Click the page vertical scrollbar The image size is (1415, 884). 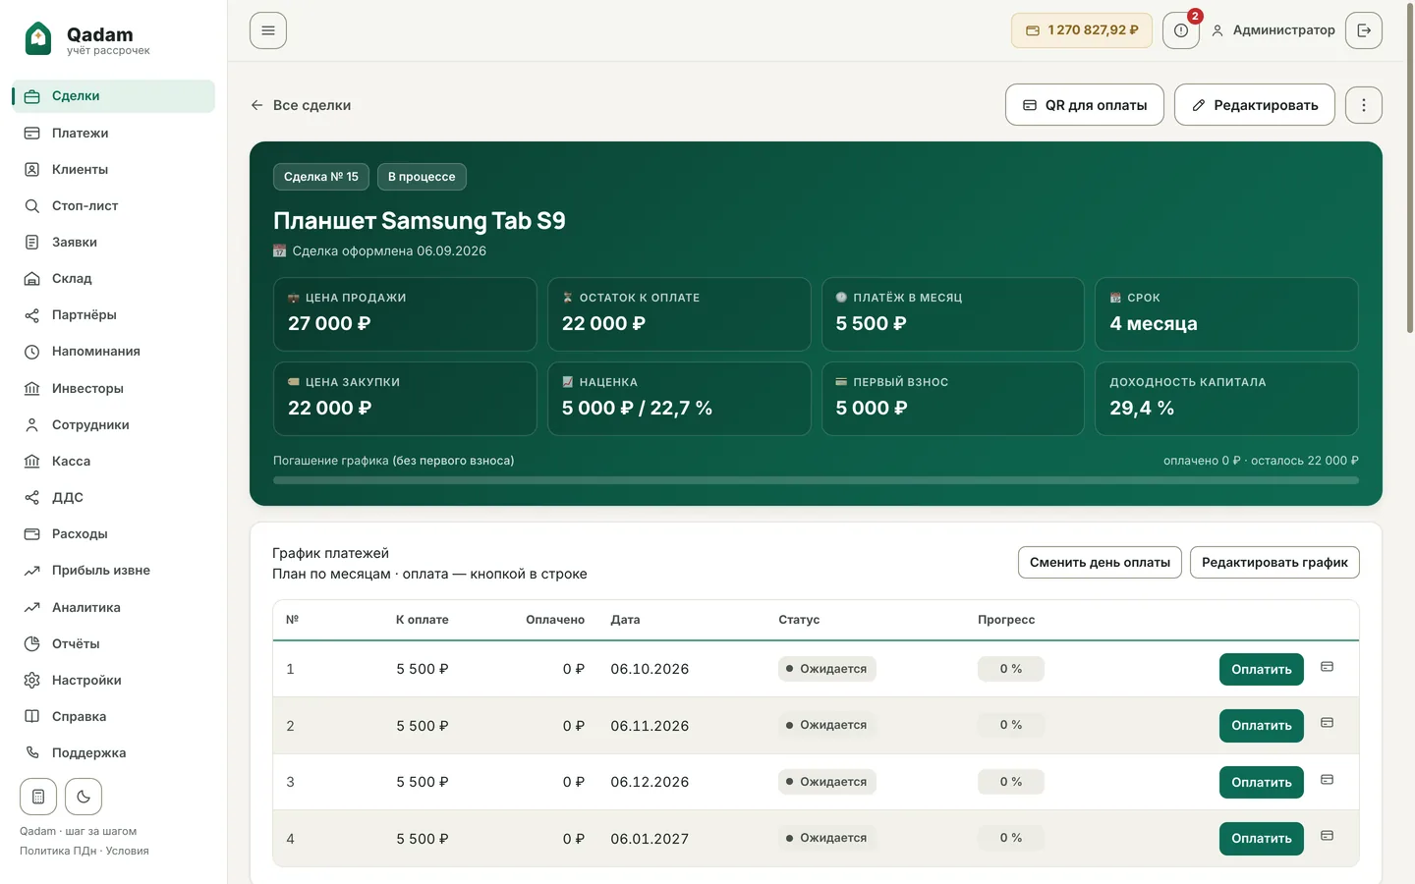coord(1410,169)
